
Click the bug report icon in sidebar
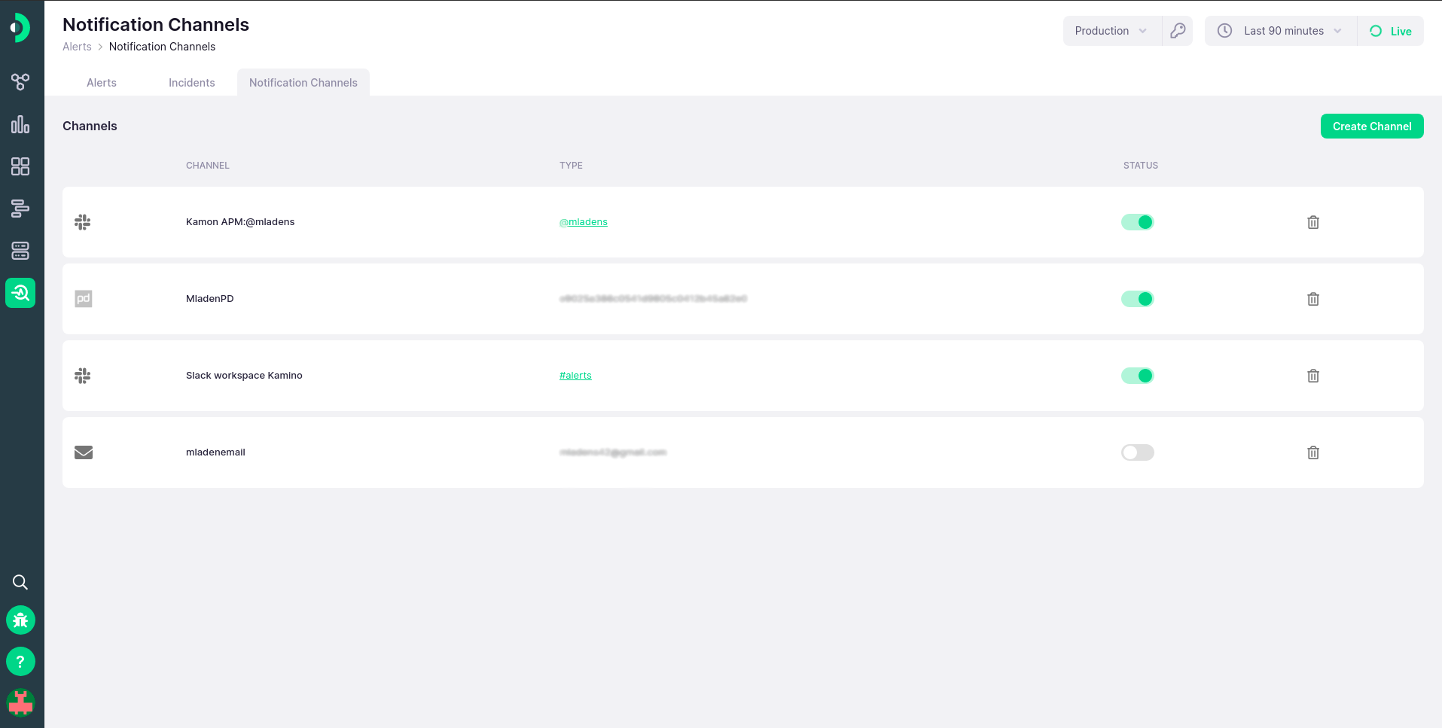tap(20, 620)
